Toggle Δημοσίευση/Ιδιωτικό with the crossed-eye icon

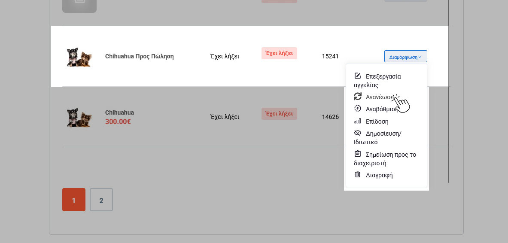click(358, 133)
